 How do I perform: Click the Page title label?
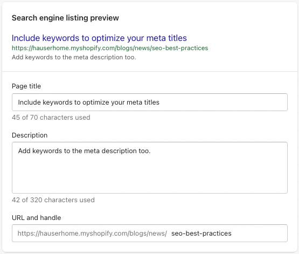pos(26,86)
